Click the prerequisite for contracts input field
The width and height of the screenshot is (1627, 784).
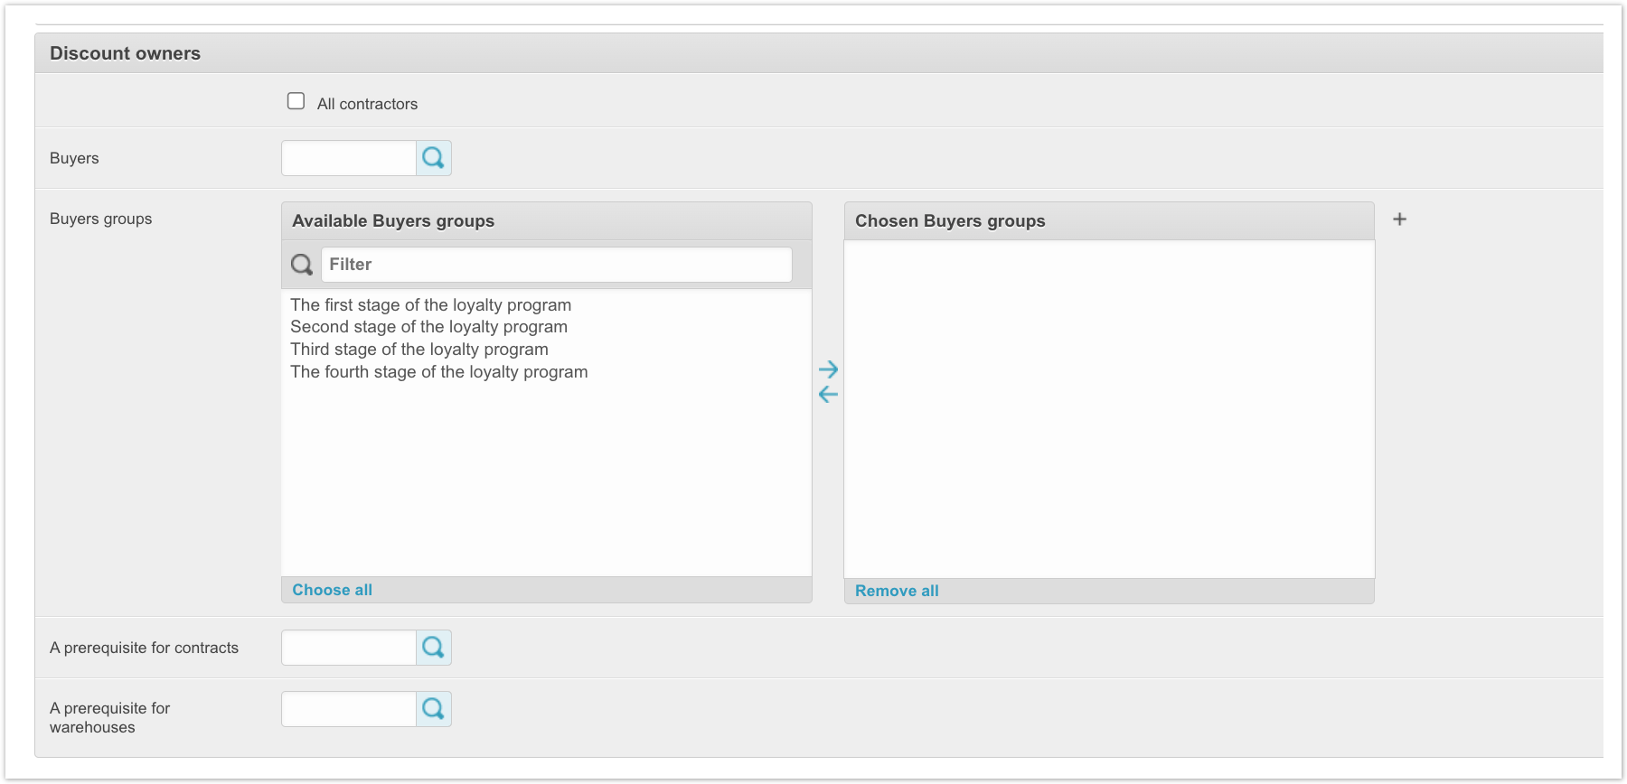coord(349,648)
